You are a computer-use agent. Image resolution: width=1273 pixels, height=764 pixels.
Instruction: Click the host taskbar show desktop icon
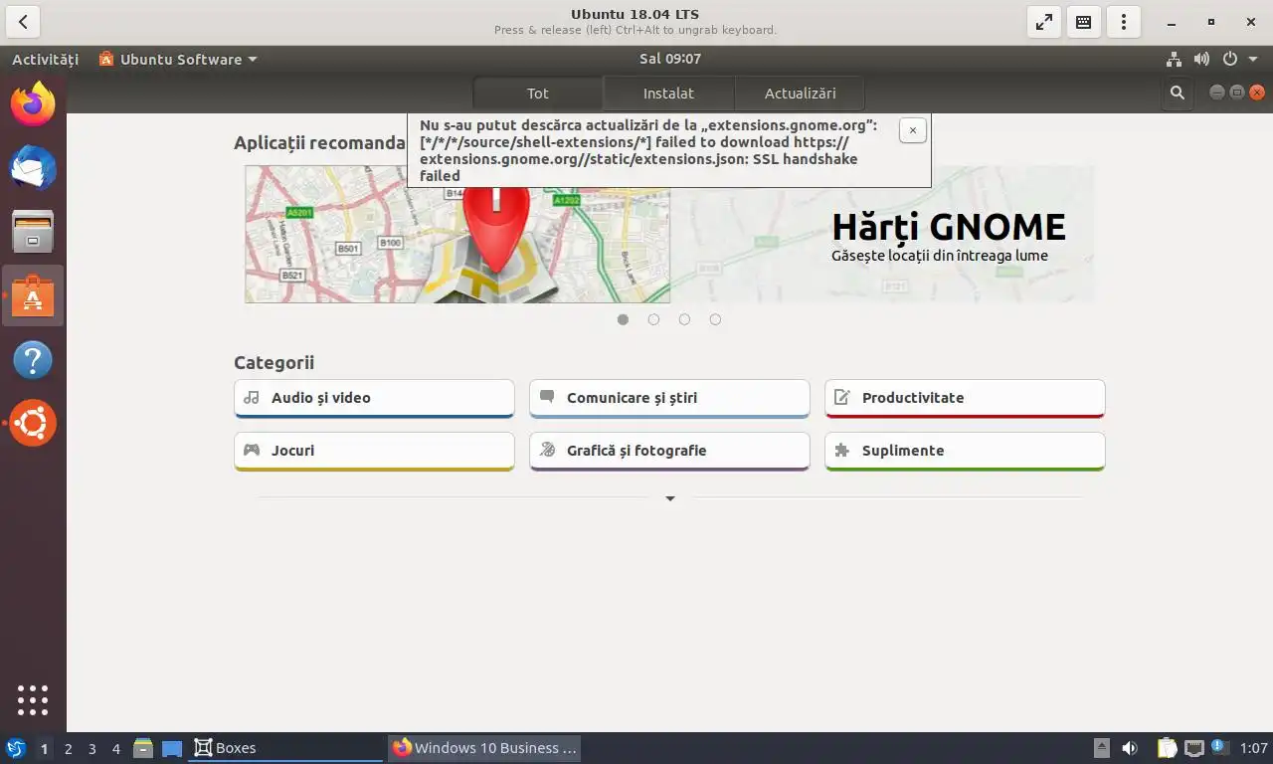pos(172,748)
